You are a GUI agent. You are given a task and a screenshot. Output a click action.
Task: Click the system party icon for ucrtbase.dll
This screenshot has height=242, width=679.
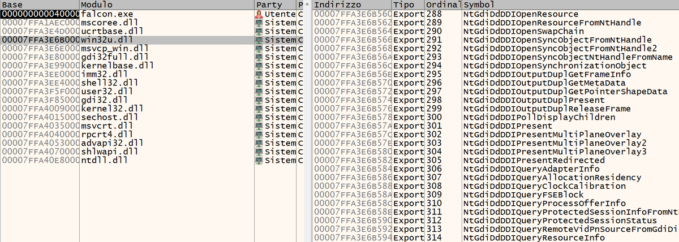(x=260, y=31)
